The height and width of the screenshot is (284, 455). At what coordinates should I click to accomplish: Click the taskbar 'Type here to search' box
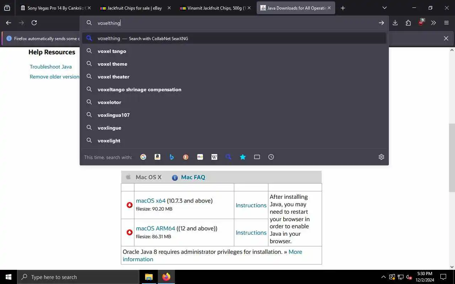click(x=78, y=277)
